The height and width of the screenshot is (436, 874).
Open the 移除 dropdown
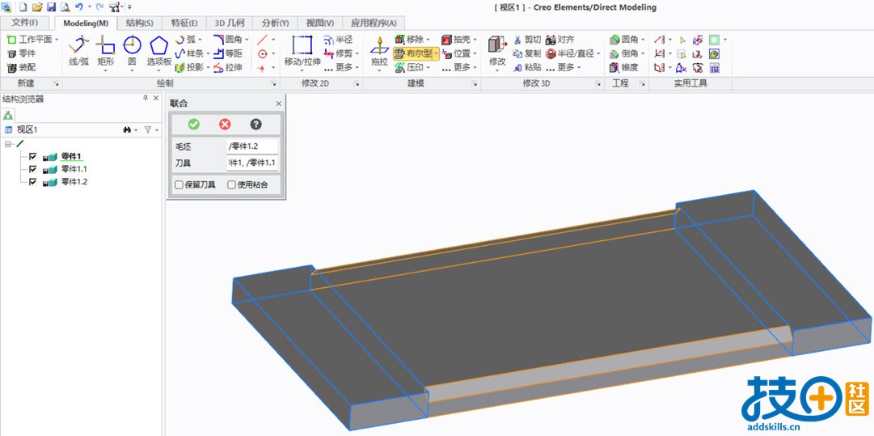[x=428, y=40]
